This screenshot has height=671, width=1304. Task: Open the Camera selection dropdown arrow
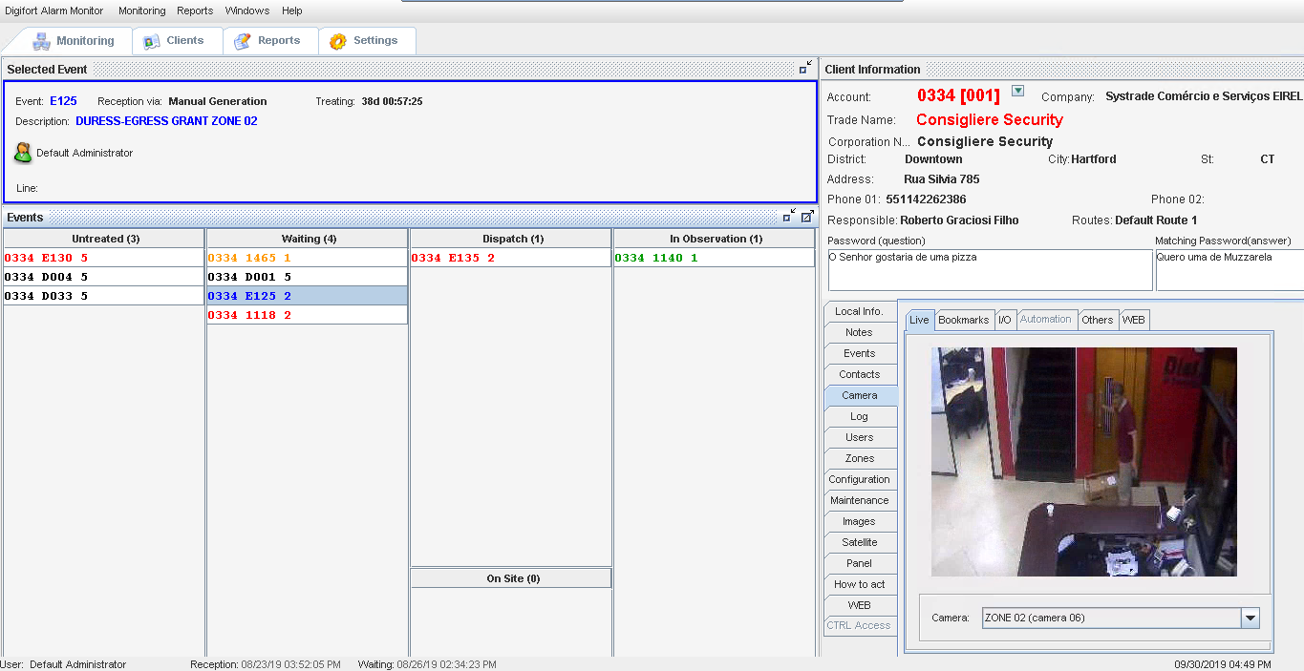tap(1250, 619)
